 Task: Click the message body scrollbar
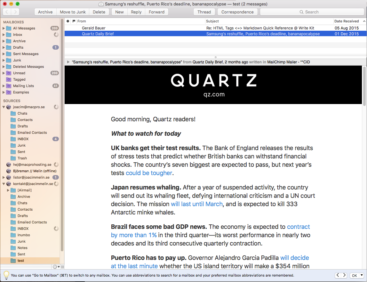[x=364, y=86]
